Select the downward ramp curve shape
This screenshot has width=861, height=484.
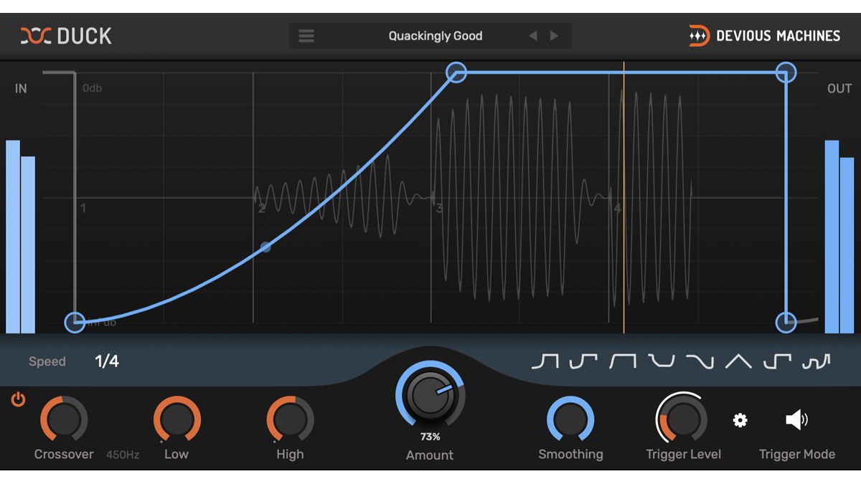(x=700, y=362)
